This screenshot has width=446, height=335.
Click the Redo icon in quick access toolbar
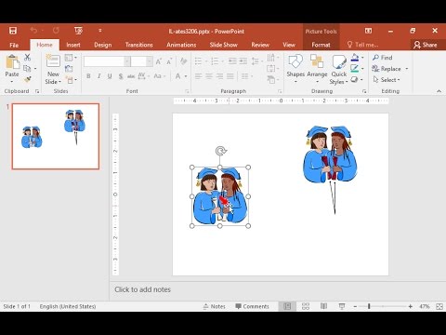(56, 31)
